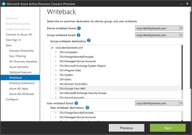Go to Sync Filtering step

click(18, 56)
